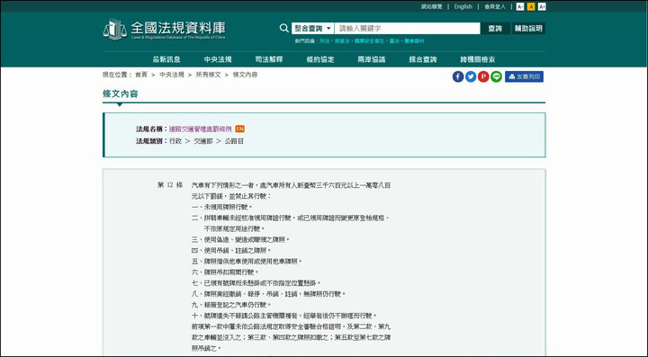Click the 憲法 hot keyword
The width and height of the screenshot is (648, 357).
point(394,41)
